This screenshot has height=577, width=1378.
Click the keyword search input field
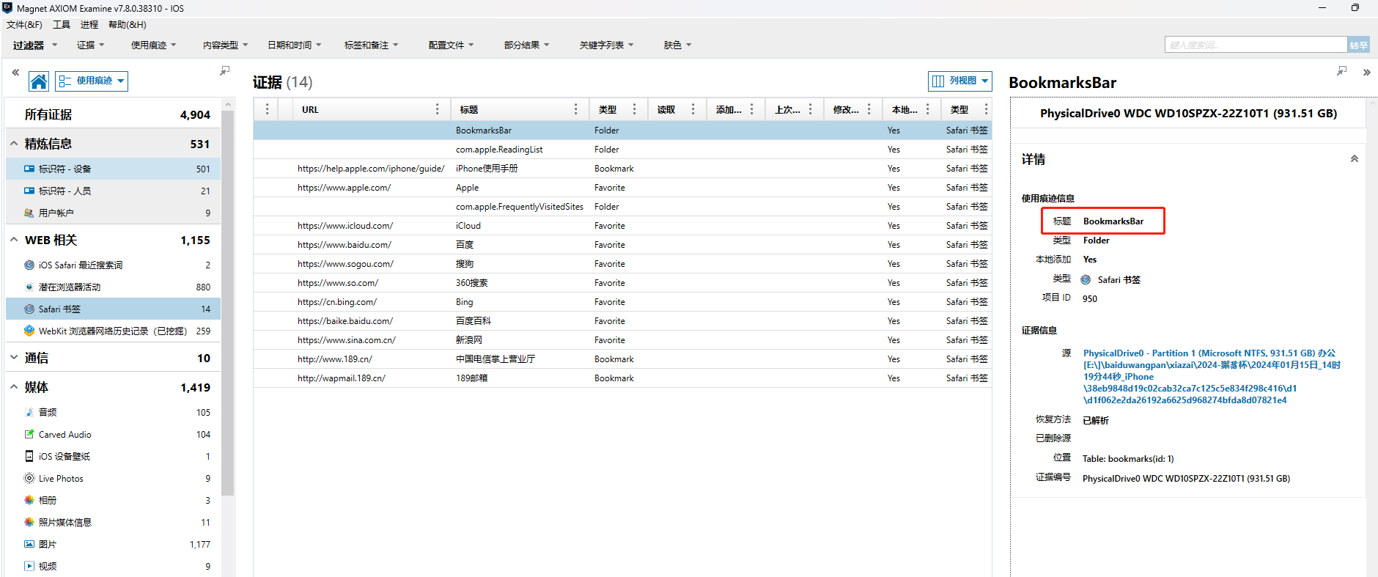tap(1256, 45)
